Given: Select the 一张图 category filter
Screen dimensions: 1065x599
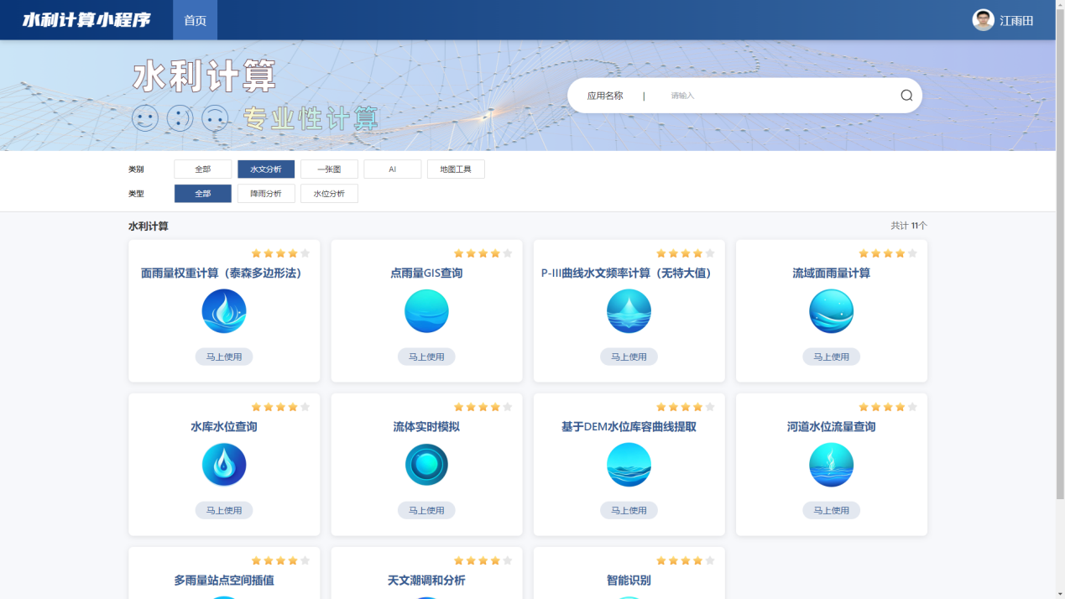Looking at the screenshot, I should click(329, 169).
